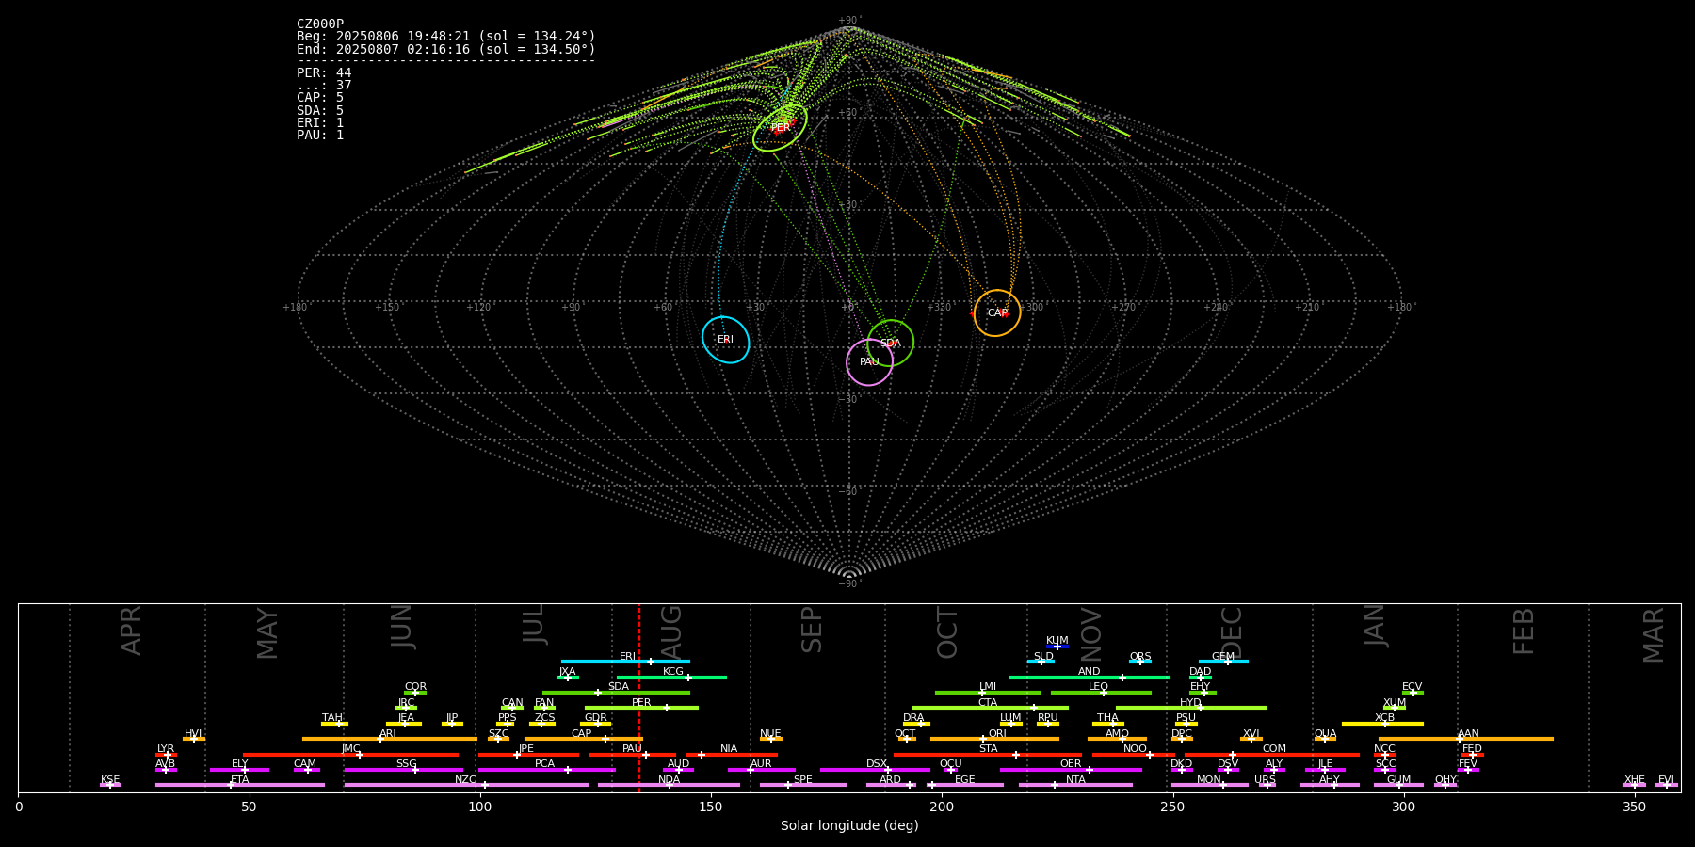Click the '...: 37' sporadic count entry
Image resolution: width=1695 pixels, height=847 pixels.
(324, 85)
